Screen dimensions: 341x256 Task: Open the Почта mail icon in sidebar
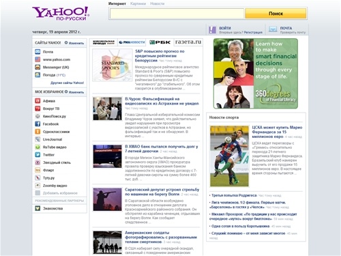(x=38, y=52)
